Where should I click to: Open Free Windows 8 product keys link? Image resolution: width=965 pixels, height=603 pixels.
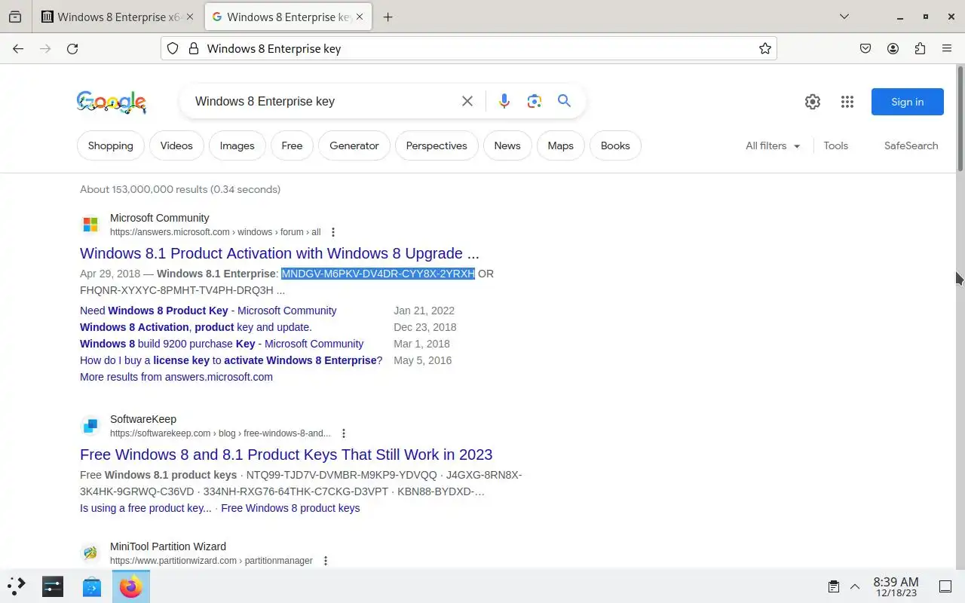click(290, 508)
